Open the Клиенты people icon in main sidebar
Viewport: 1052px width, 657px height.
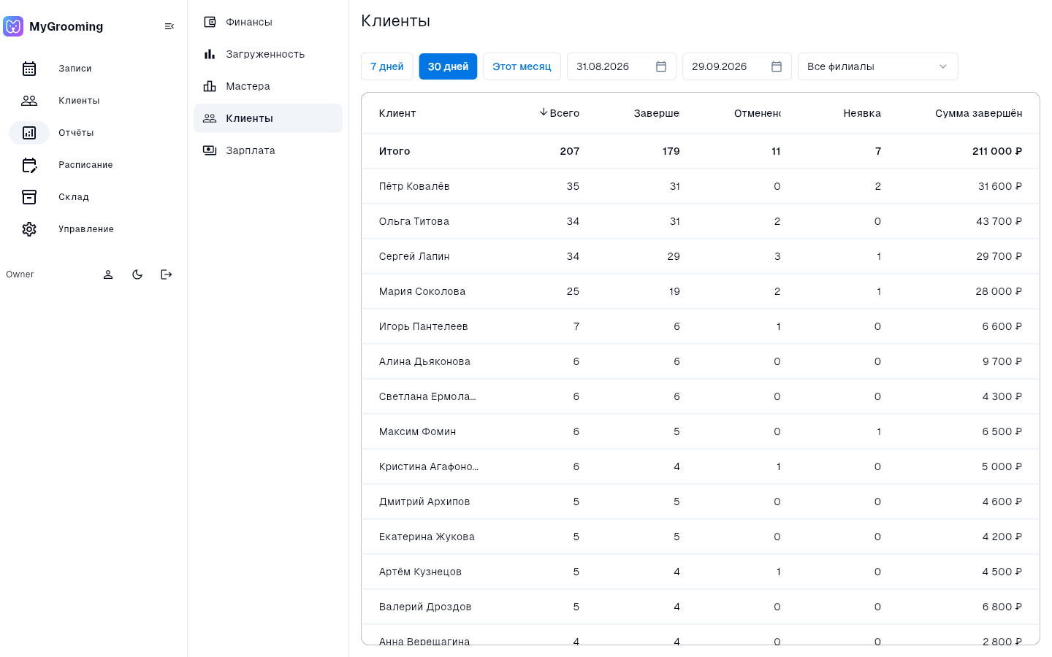pyautogui.click(x=29, y=101)
